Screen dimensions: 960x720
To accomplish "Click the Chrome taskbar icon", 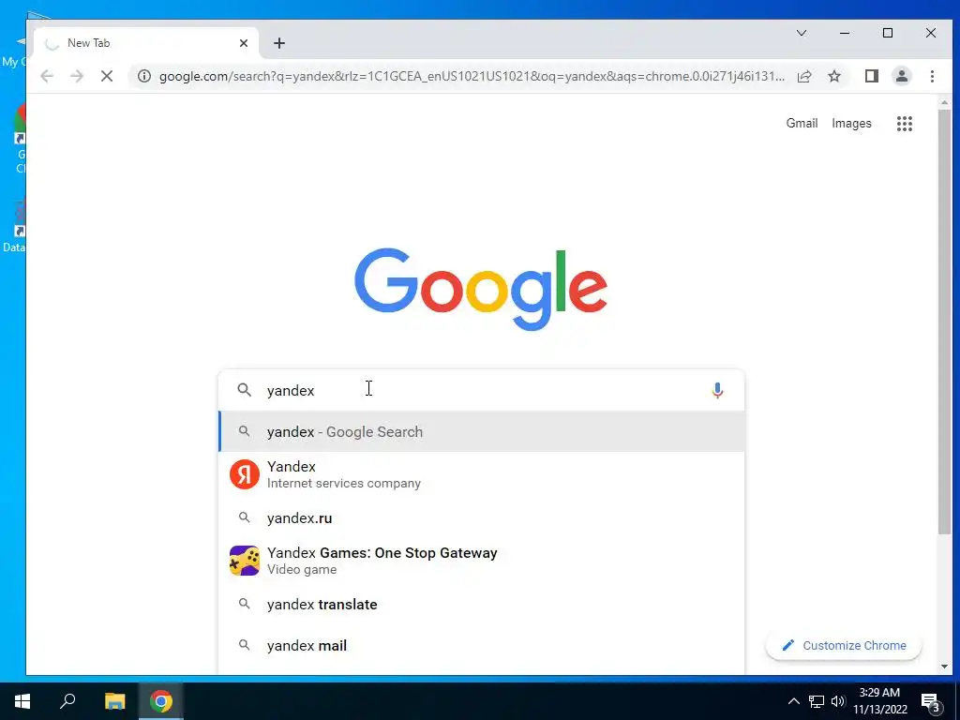I will 161,701.
